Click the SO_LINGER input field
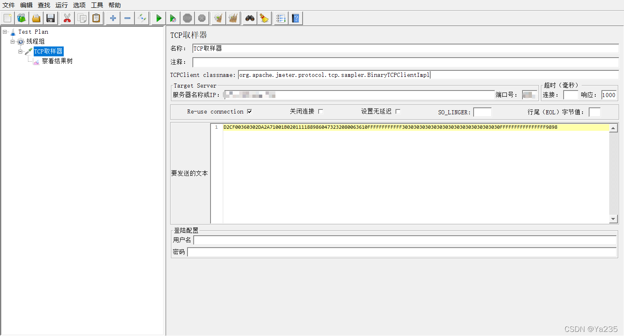 [482, 112]
